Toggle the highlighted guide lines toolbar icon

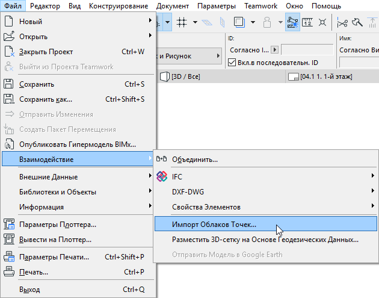[x=292, y=22]
